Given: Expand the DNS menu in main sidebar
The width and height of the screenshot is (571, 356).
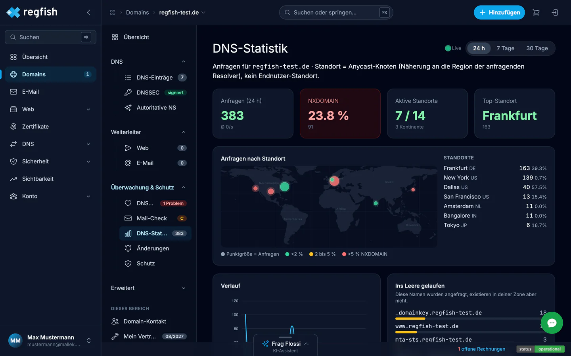Looking at the screenshot, I should [88, 144].
